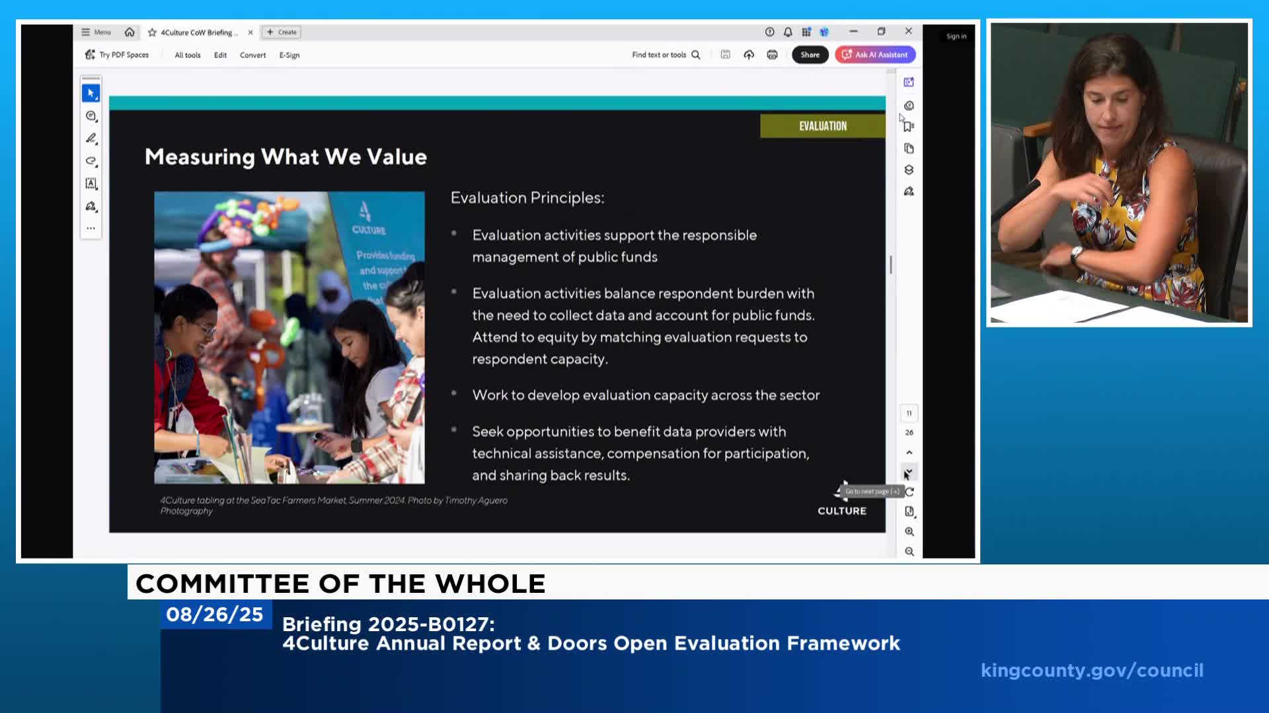Open the layers panel
This screenshot has width=1269, height=713.
click(x=909, y=170)
